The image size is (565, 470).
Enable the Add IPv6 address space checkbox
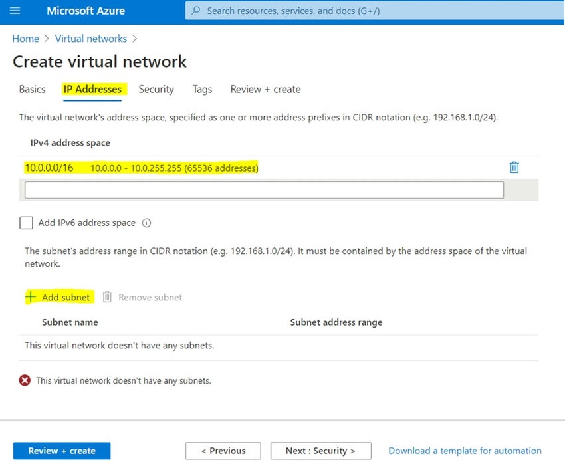point(26,223)
